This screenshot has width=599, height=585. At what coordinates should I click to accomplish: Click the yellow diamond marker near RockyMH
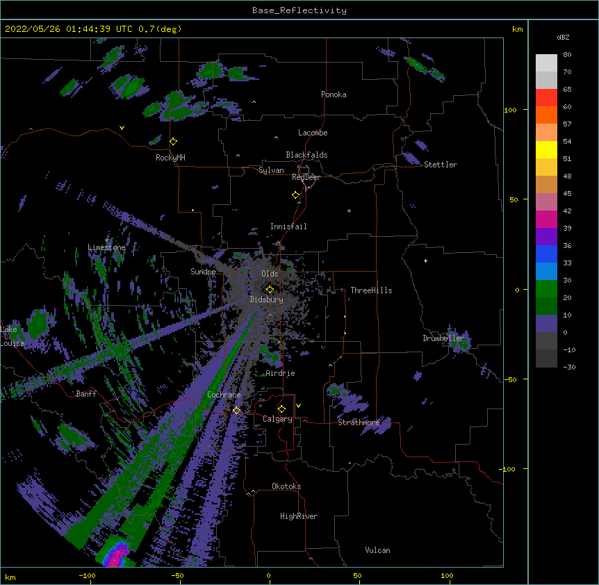pos(174,142)
